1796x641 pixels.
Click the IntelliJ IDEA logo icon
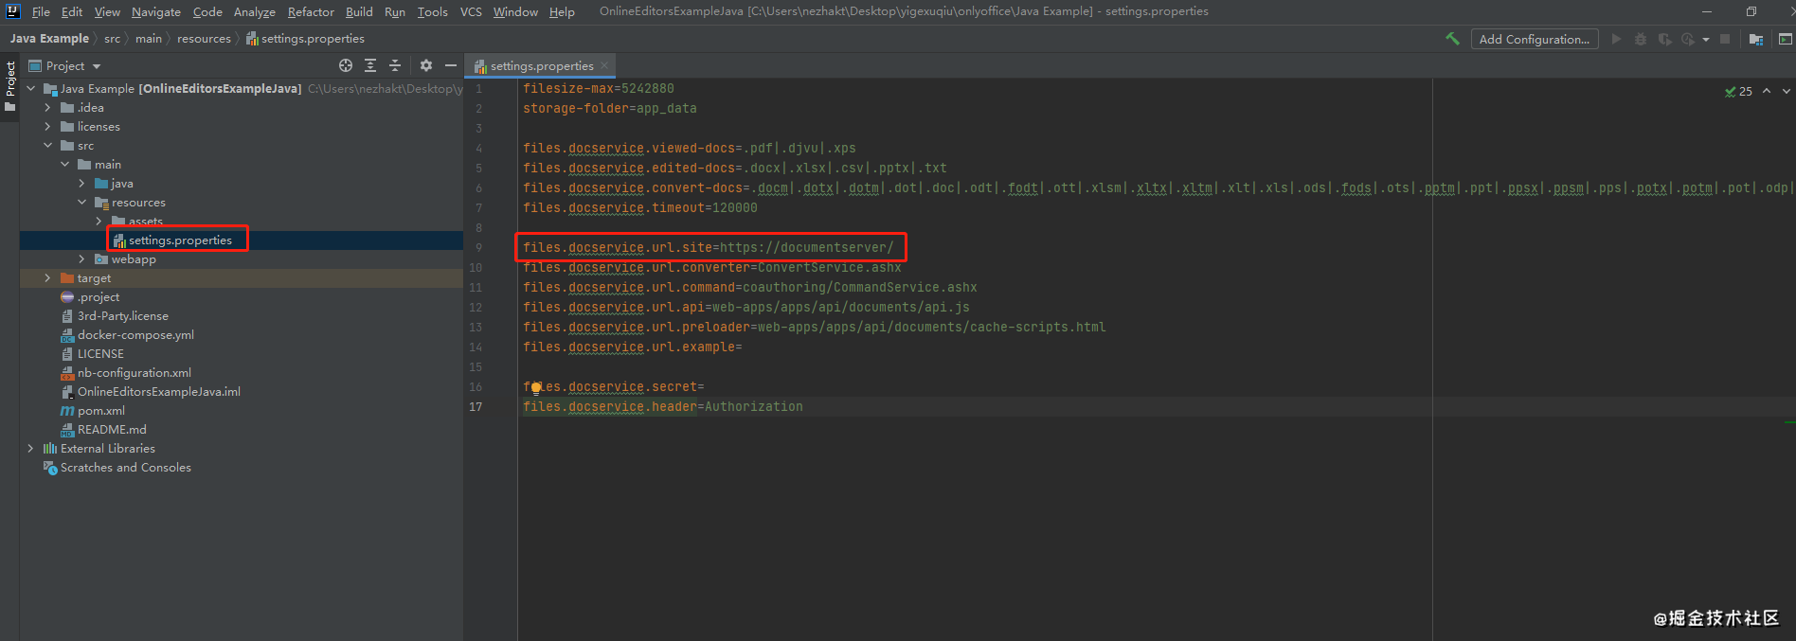pos(12,11)
